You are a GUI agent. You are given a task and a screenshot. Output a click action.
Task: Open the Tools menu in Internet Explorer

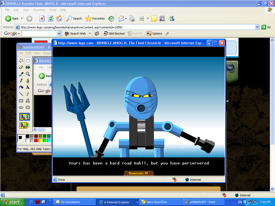(53, 10)
